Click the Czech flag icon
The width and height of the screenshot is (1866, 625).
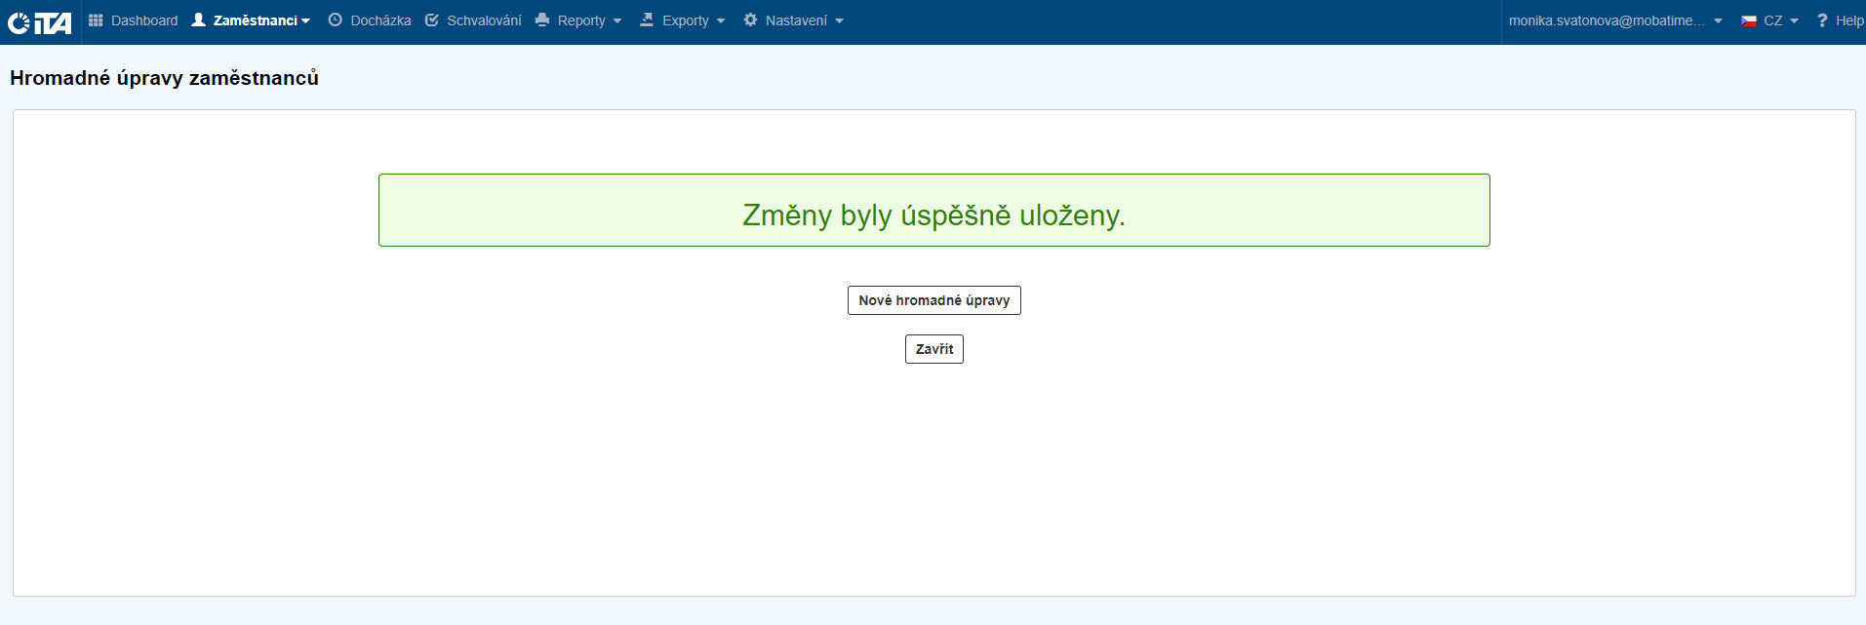coord(1749,20)
